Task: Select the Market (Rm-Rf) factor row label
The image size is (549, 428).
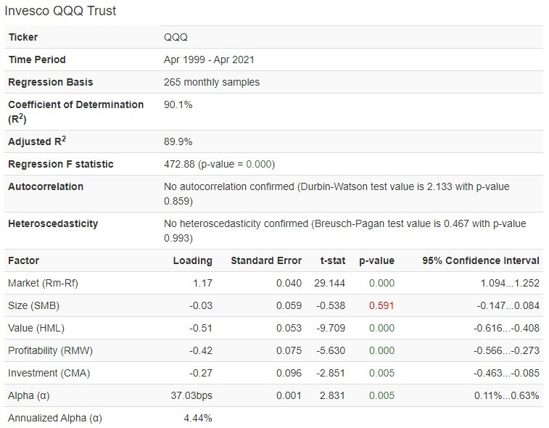Action: pos(43,283)
